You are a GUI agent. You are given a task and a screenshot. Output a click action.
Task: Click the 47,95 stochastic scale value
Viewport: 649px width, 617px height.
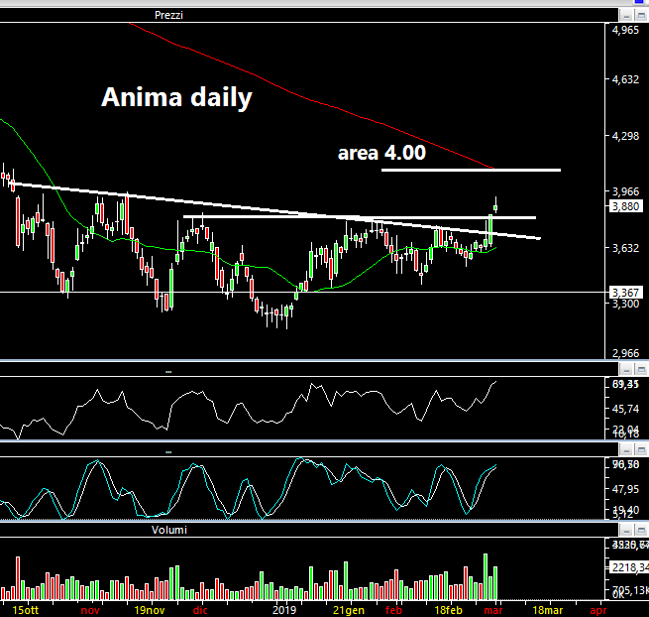tap(625, 489)
